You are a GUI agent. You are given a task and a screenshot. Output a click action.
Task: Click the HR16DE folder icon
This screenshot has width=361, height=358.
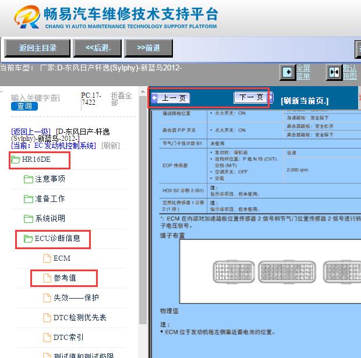pyautogui.click(x=16, y=159)
